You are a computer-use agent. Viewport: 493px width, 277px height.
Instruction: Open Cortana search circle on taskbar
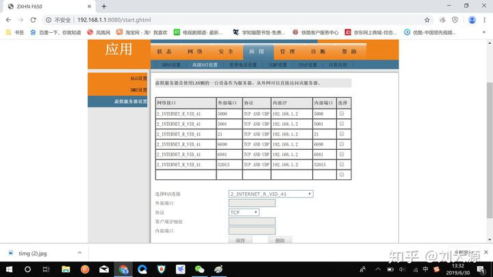(27, 269)
